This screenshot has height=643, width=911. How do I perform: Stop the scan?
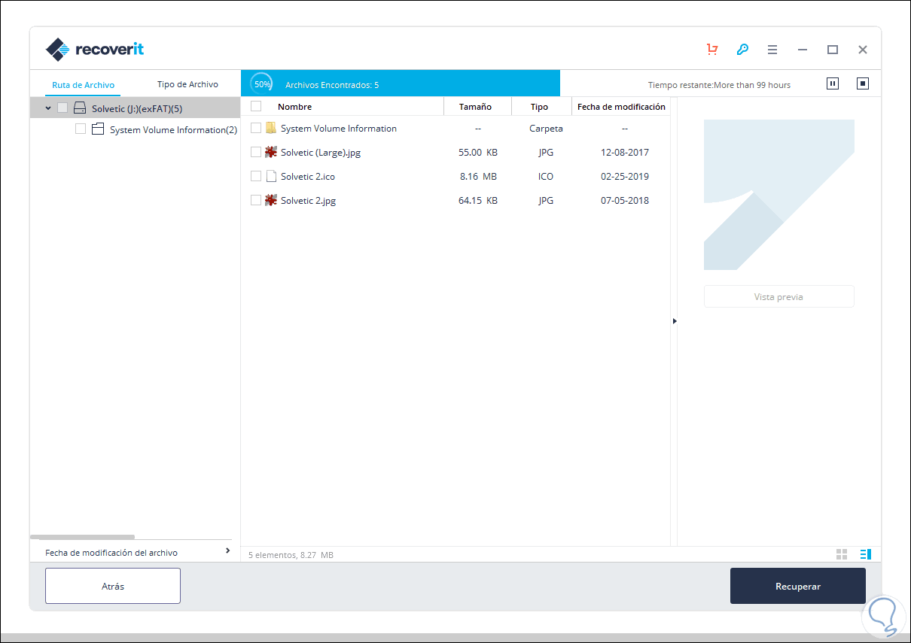(x=863, y=83)
